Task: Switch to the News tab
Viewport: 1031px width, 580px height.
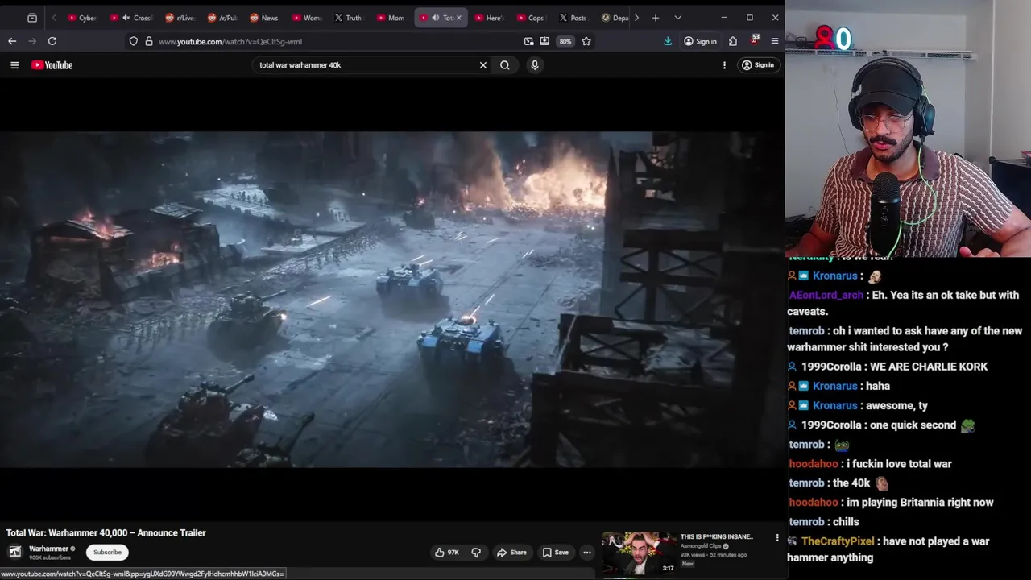Action: point(263,18)
